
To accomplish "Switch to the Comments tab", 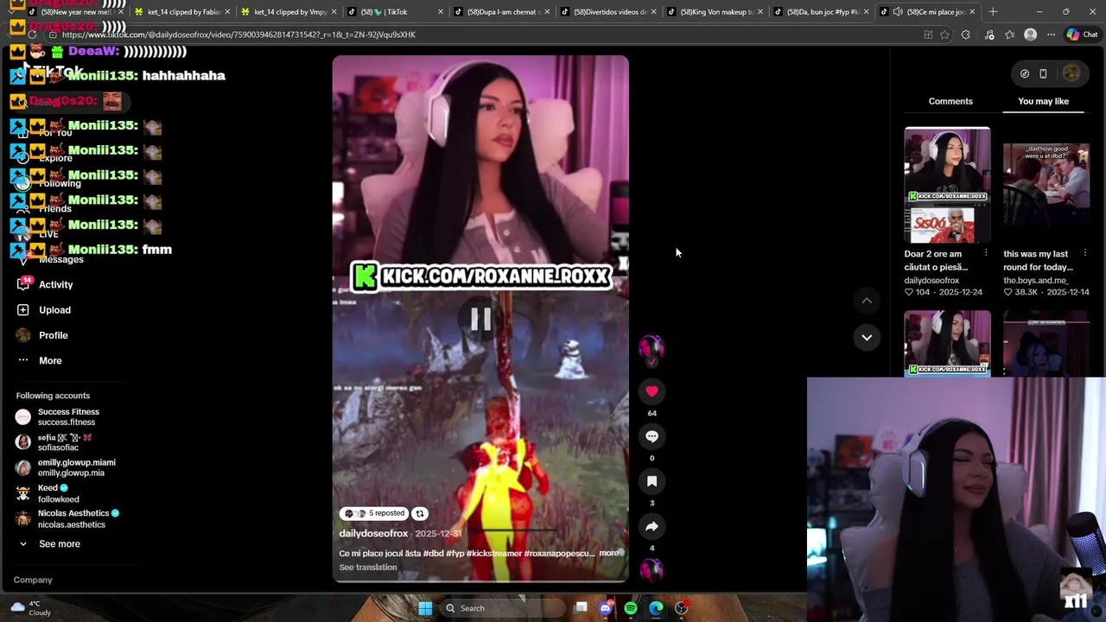I will 950,101.
